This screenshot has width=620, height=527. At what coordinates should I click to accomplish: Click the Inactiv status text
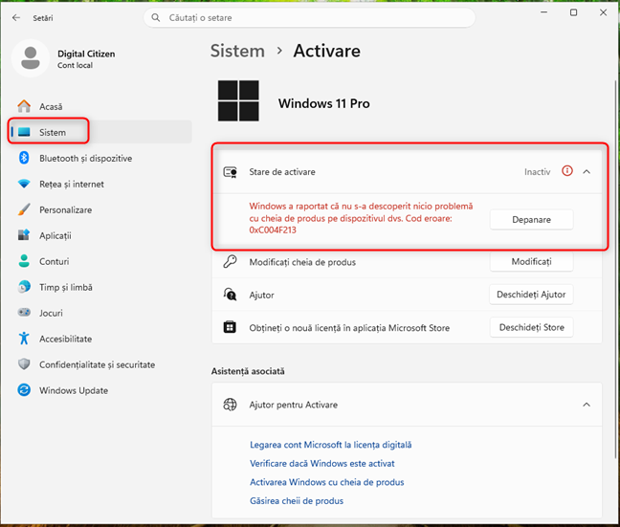(537, 171)
